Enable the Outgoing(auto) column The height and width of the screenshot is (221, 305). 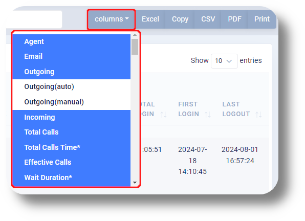[71, 86]
